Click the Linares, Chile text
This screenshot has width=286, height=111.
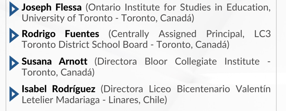pyautogui.click(x=137, y=100)
